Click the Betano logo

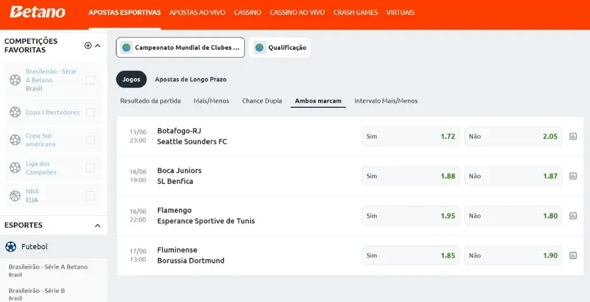pyautogui.click(x=37, y=12)
